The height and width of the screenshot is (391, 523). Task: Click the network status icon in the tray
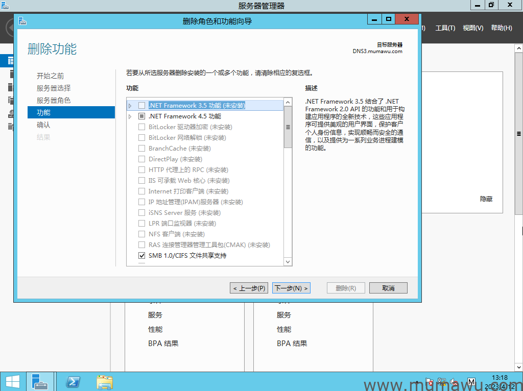[x=441, y=381]
